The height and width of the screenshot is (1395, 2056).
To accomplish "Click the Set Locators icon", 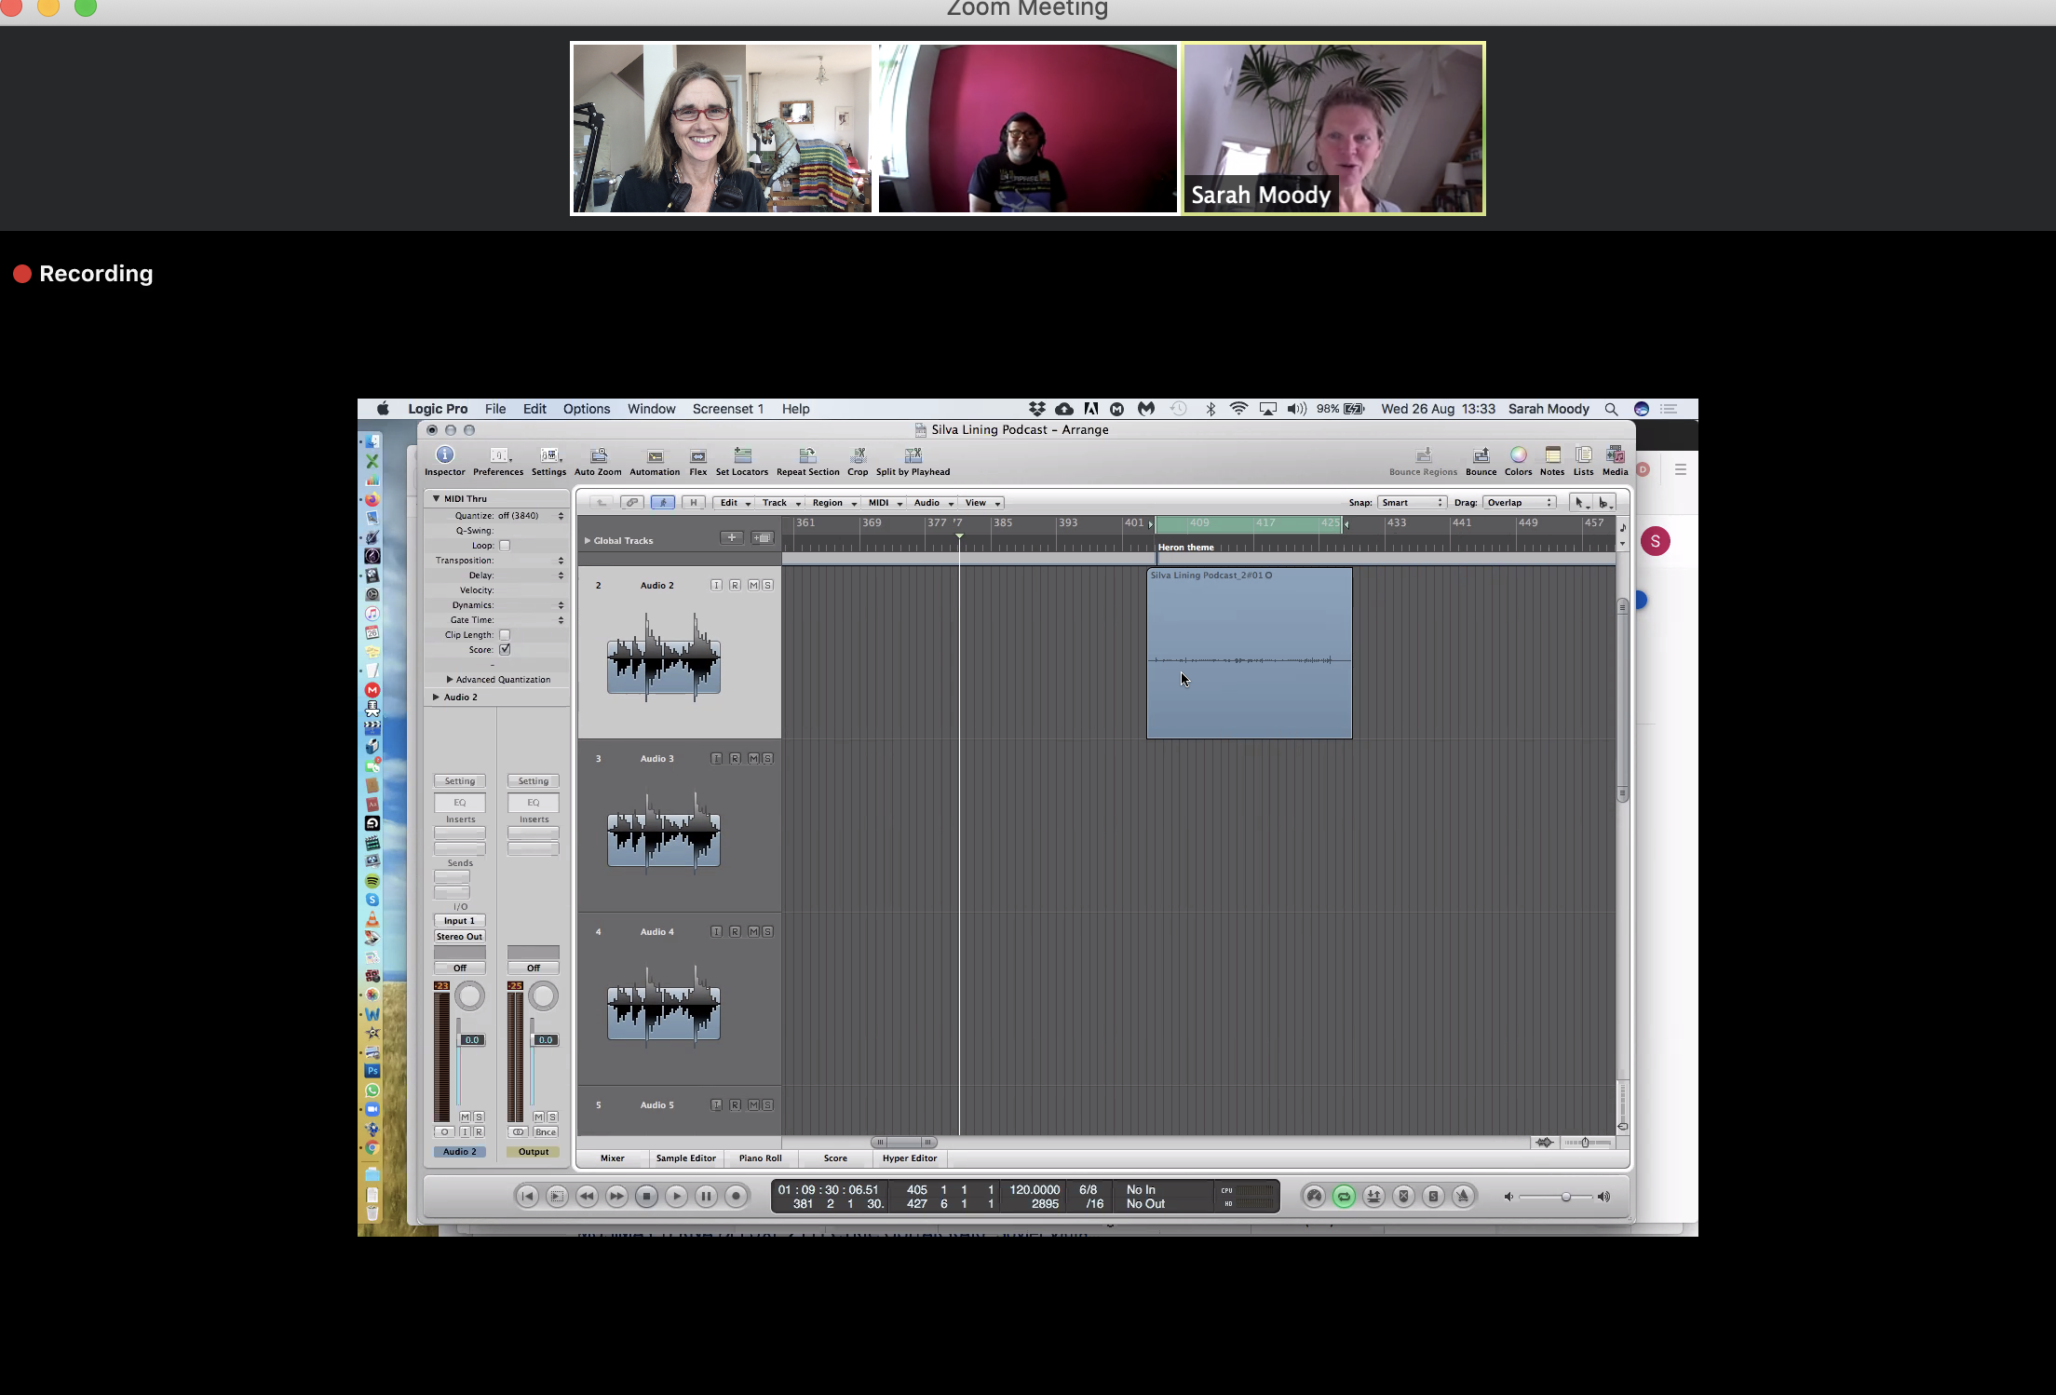I will pyautogui.click(x=742, y=455).
